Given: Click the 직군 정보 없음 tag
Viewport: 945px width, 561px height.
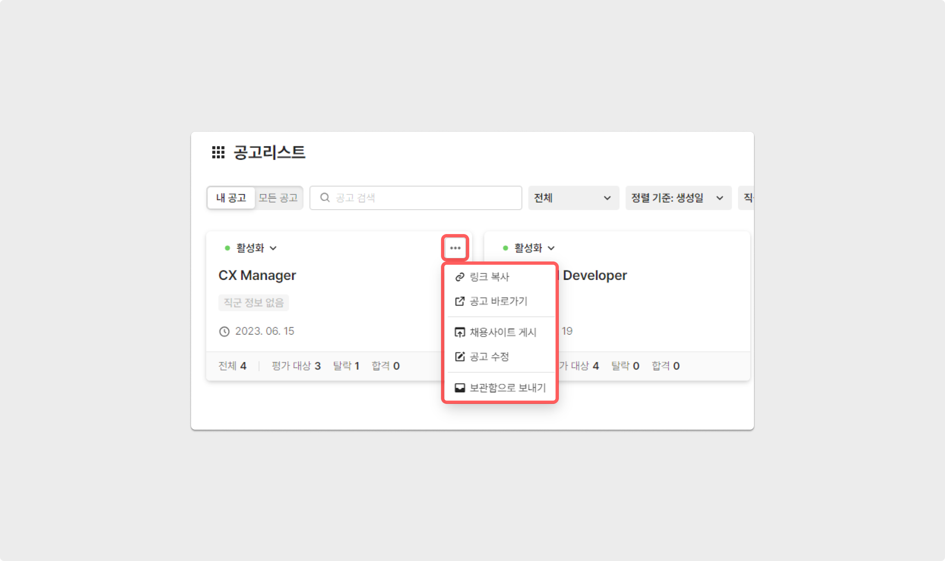Looking at the screenshot, I should click(253, 303).
